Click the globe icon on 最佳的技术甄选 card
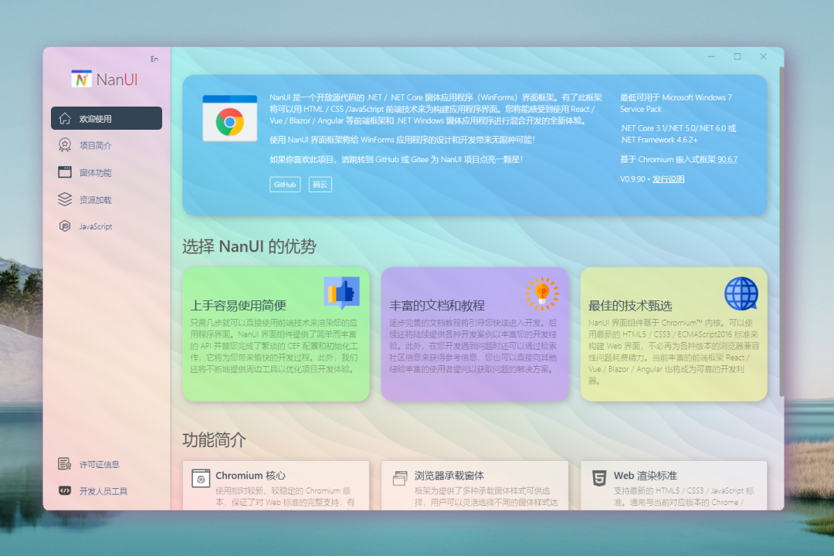 click(741, 293)
